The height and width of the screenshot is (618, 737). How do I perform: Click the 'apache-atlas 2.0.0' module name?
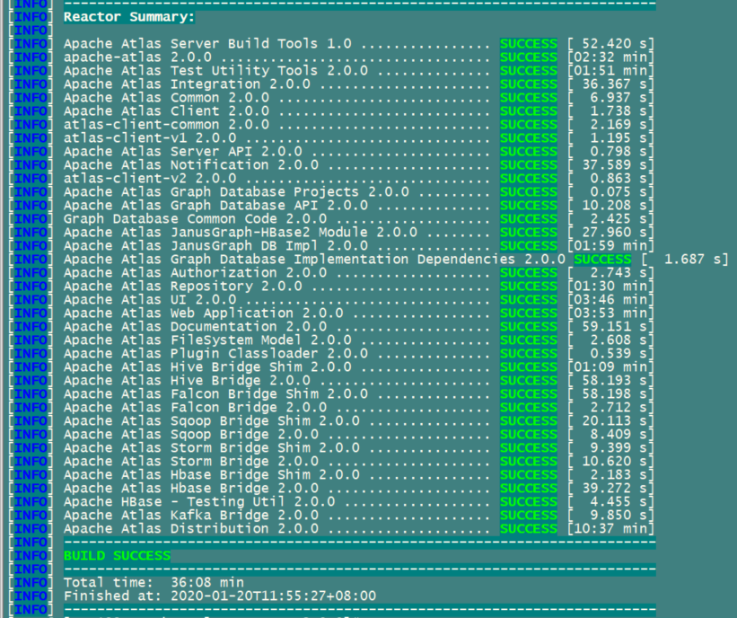click(137, 57)
